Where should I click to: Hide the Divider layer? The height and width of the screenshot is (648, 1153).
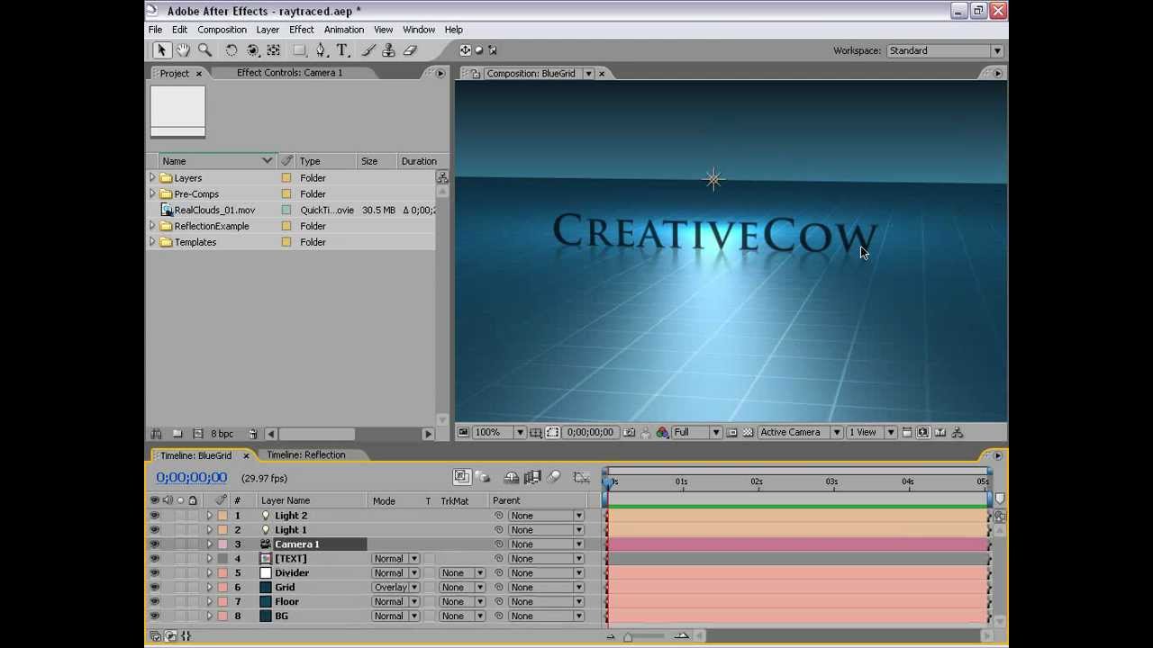(154, 573)
